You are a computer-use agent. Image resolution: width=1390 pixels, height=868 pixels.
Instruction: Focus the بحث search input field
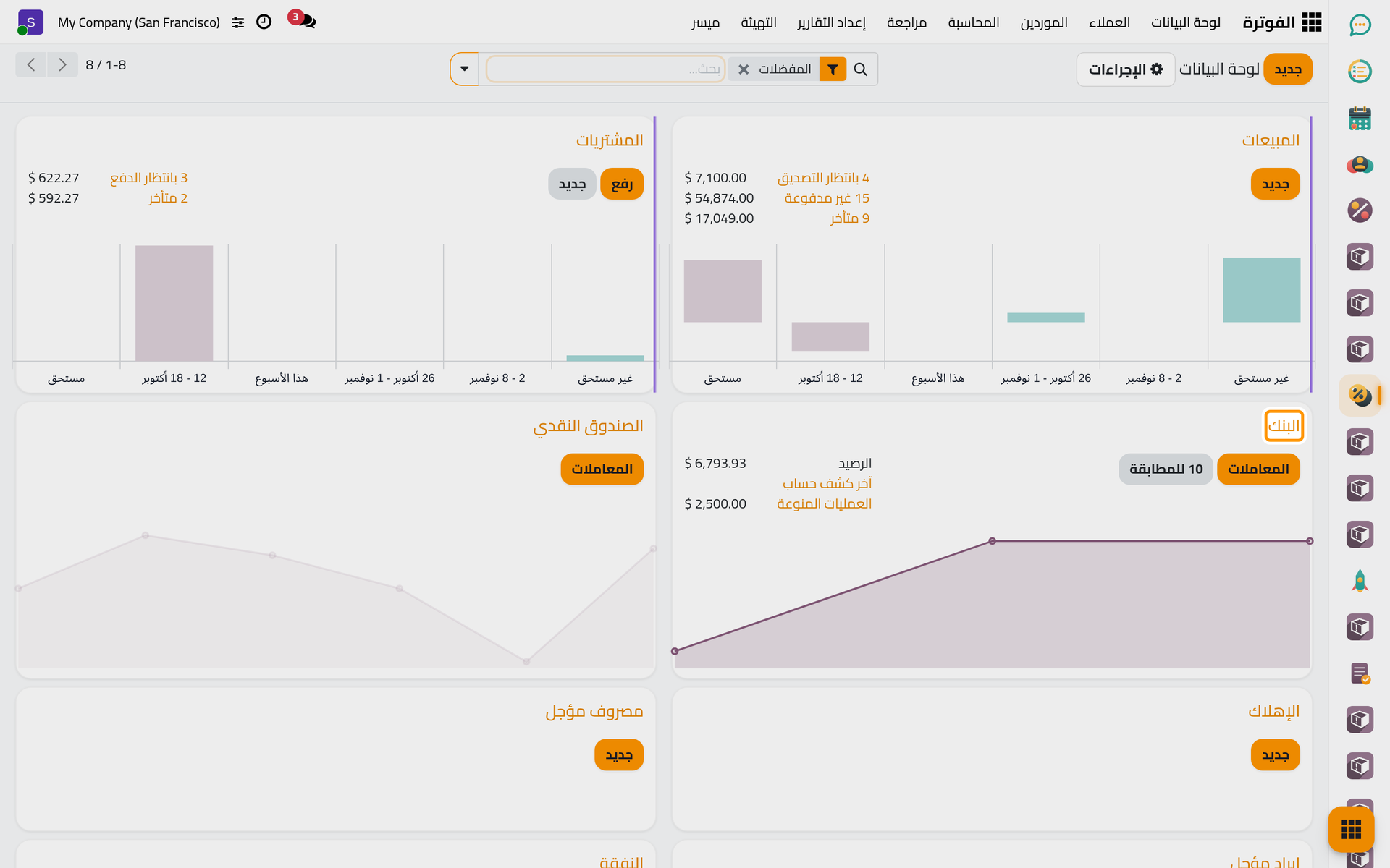point(605,69)
